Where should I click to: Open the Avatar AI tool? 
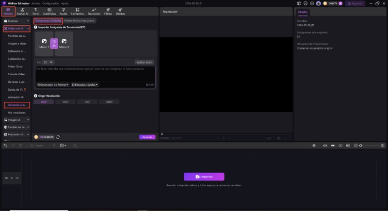pos(22,12)
